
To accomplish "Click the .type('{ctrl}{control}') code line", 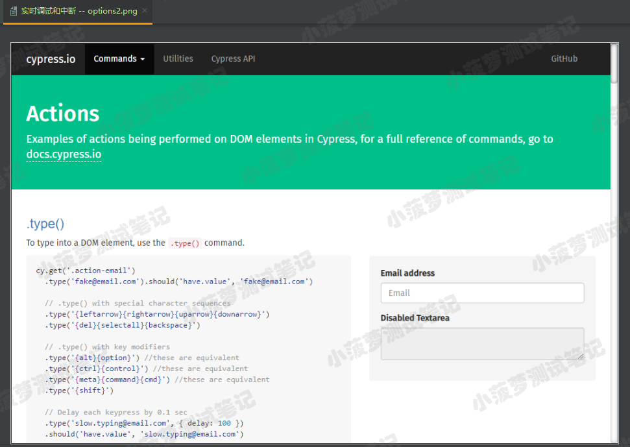I will (x=97, y=368).
